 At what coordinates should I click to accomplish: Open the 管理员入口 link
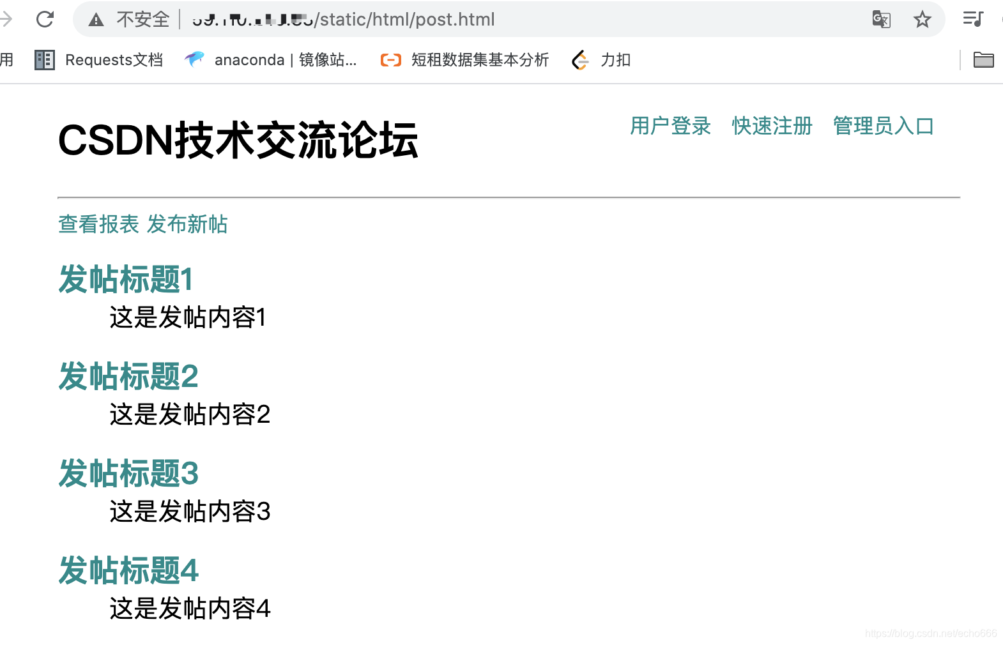pos(883,126)
